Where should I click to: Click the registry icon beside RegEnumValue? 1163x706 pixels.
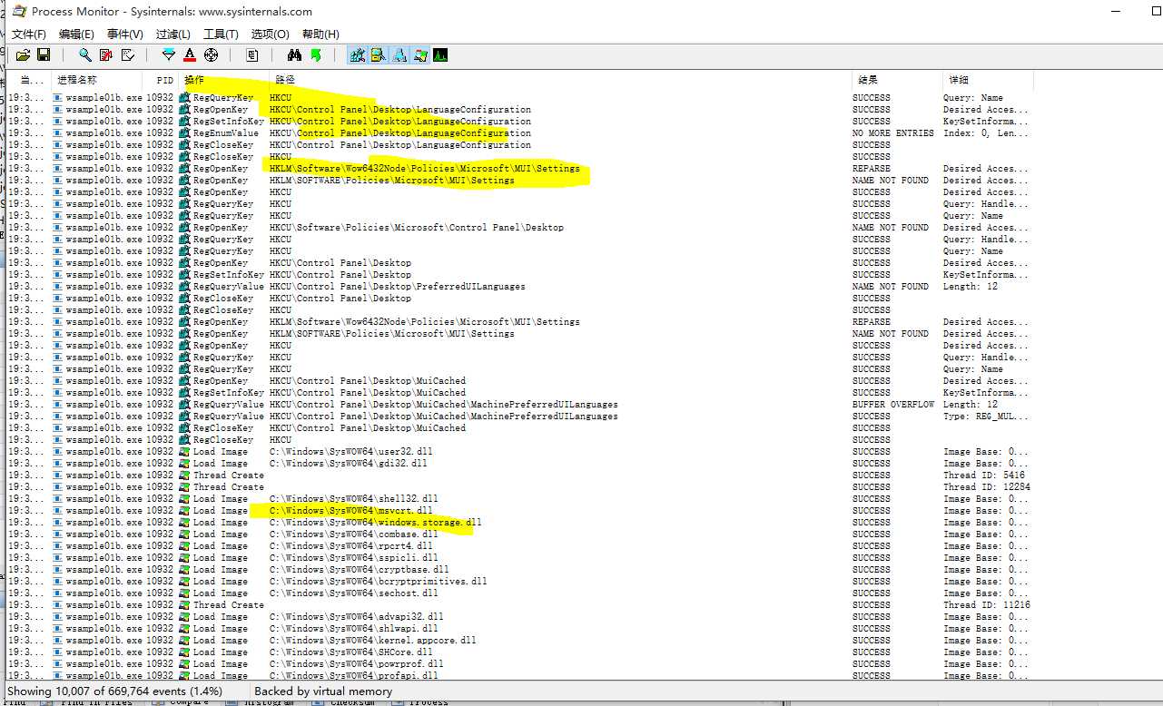click(x=185, y=132)
